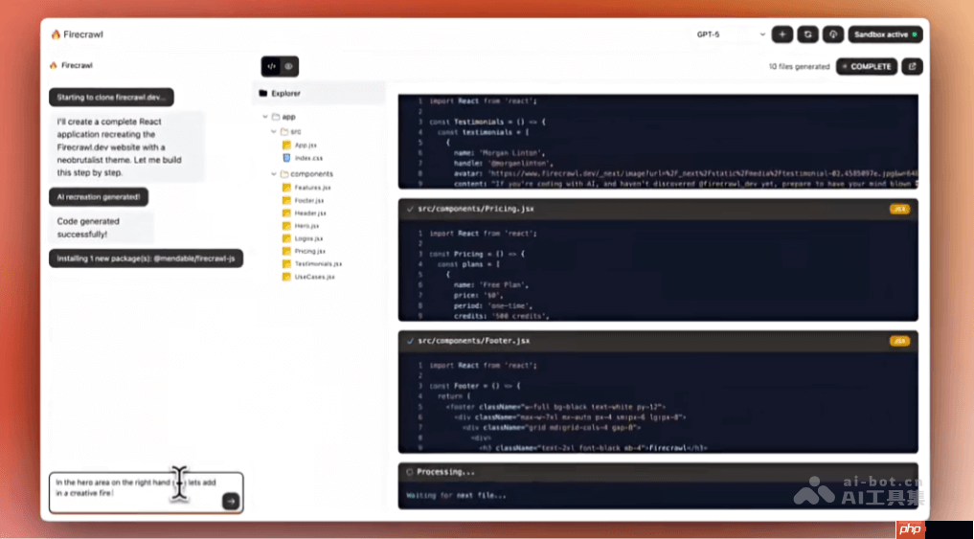This screenshot has height=539, width=974.
Task: Click the Processing spinner icon
Action: tap(409, 472)
